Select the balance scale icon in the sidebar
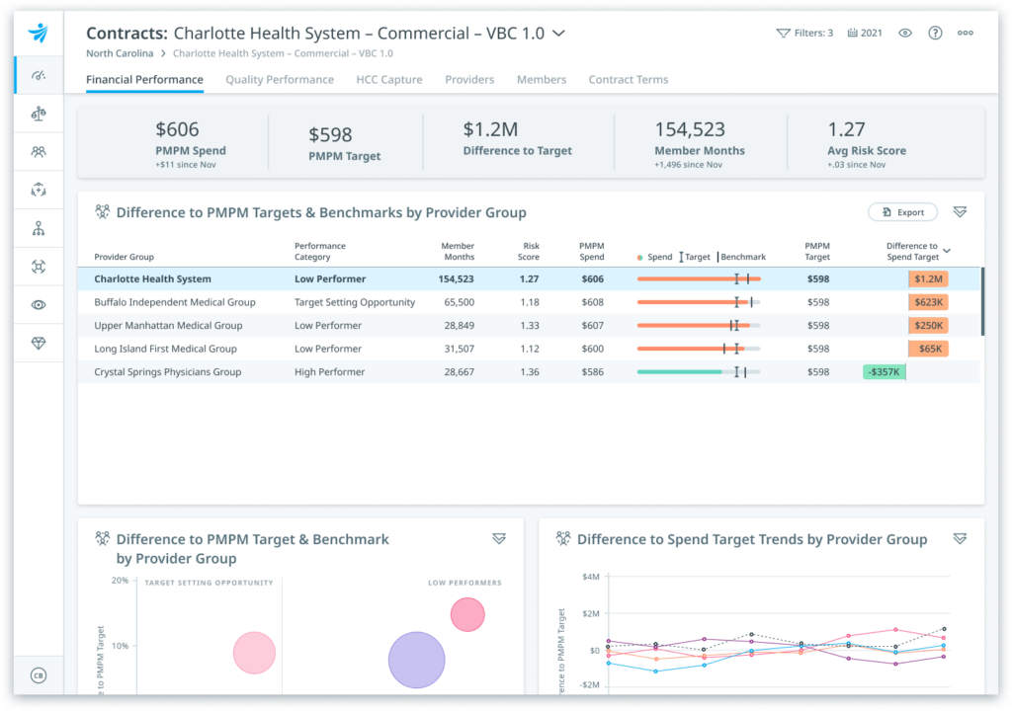The image size is (1012, 711). tap(39, 114)
